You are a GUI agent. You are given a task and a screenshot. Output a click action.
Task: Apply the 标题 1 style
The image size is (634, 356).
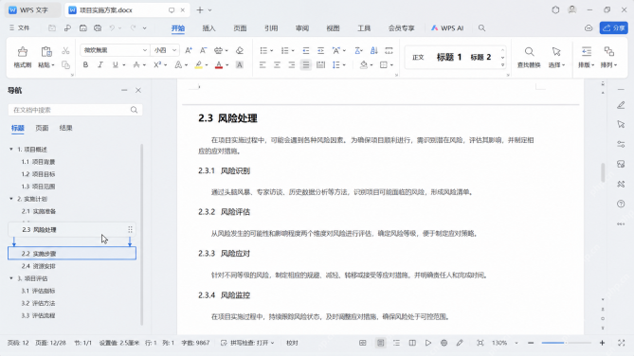(x=449, y=58)
